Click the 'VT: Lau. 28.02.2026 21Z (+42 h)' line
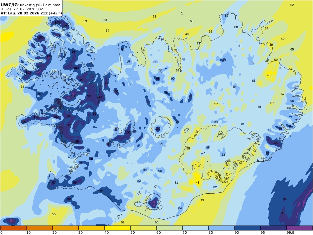 pyautogui.click(x=31, y=13)
